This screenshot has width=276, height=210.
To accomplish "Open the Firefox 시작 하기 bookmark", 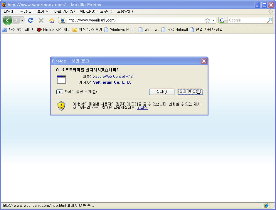I will (54, 30).
